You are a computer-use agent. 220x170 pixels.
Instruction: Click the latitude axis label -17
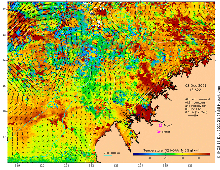(x=4, y=137)
